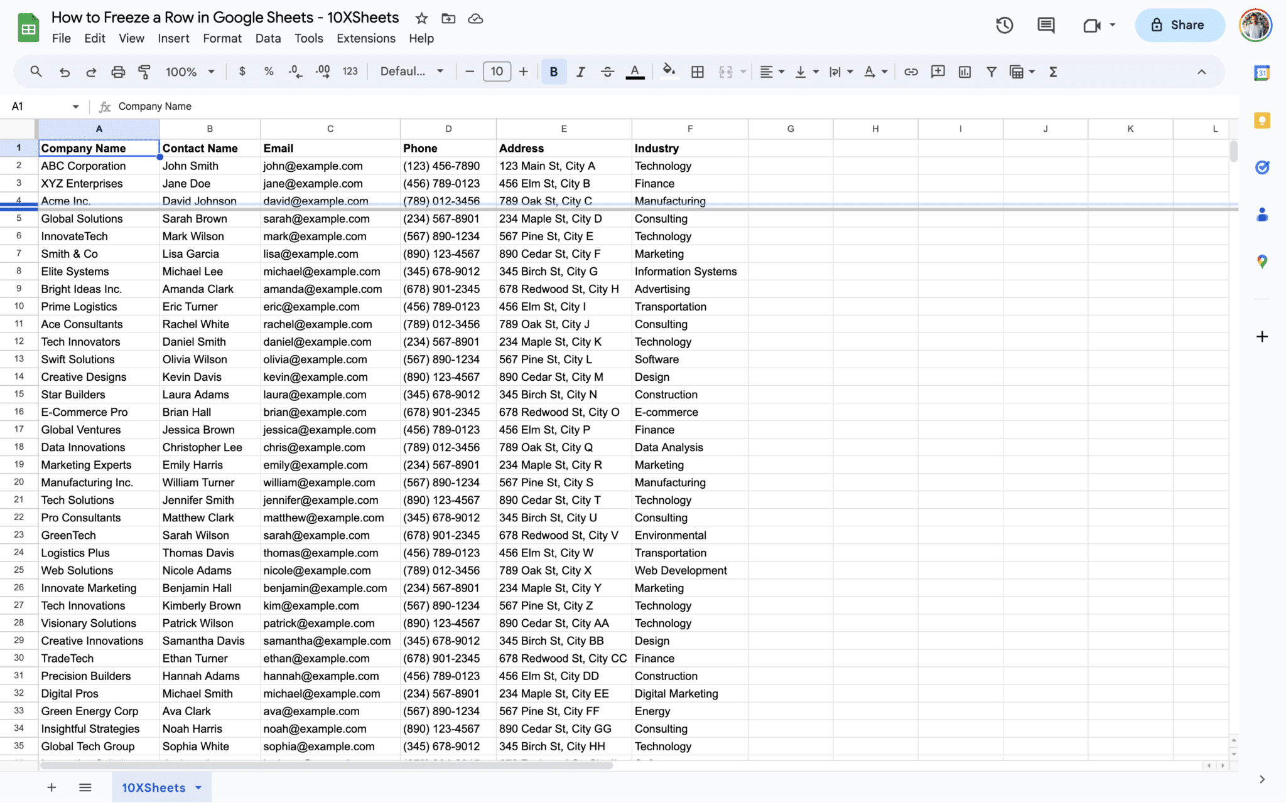The height and width of the screenshot is (803, 1286).
Task: Toggle strikethrough formatting
Action: click(x=607, y=72)
